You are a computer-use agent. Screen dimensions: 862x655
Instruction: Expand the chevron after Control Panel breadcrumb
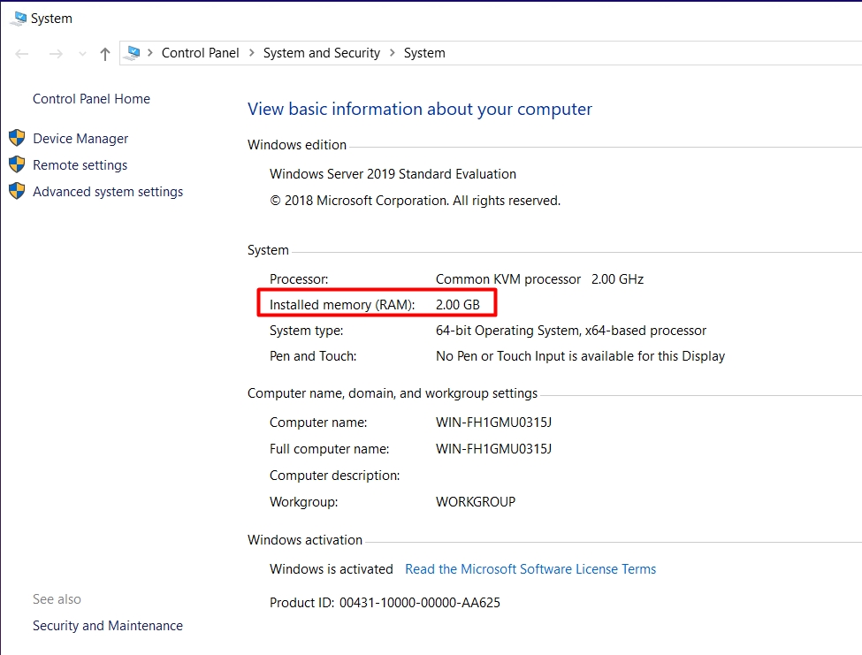point(252,53)
